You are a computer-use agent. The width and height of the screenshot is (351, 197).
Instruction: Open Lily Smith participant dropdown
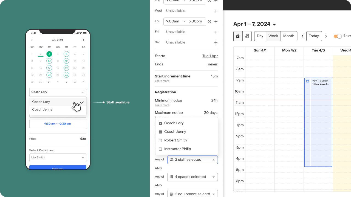(58, 158)
